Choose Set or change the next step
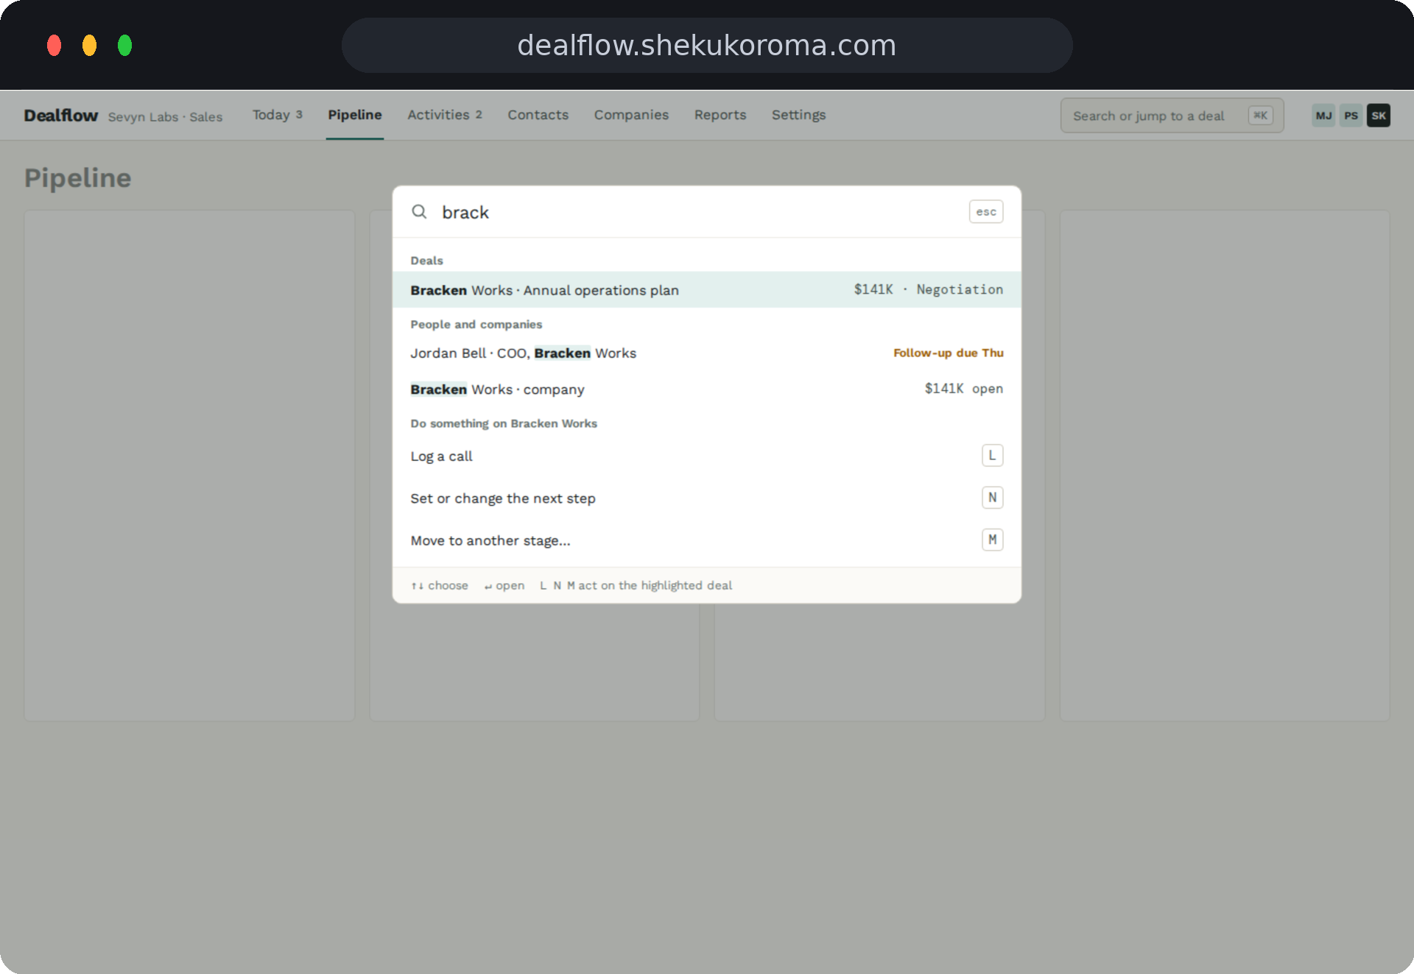 (707, 498)
